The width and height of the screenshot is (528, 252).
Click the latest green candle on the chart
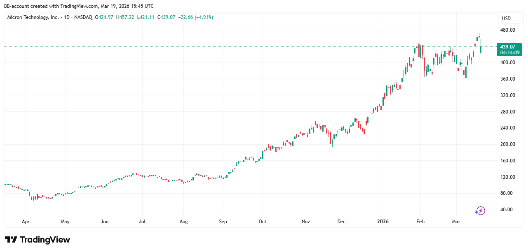(481, 48)
